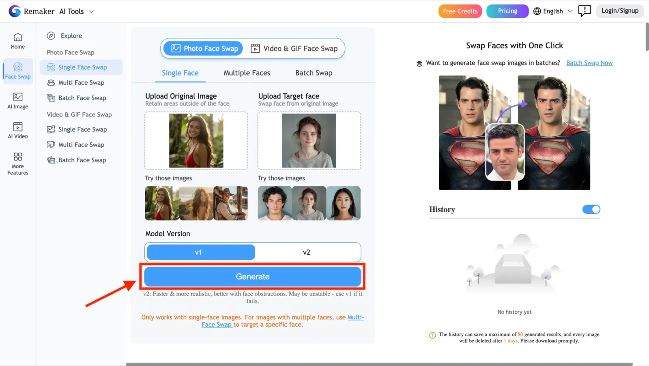Choose sample dark-haired Asian woman face
This screenshot has height=366, width=649.
[x=344, y=203]
